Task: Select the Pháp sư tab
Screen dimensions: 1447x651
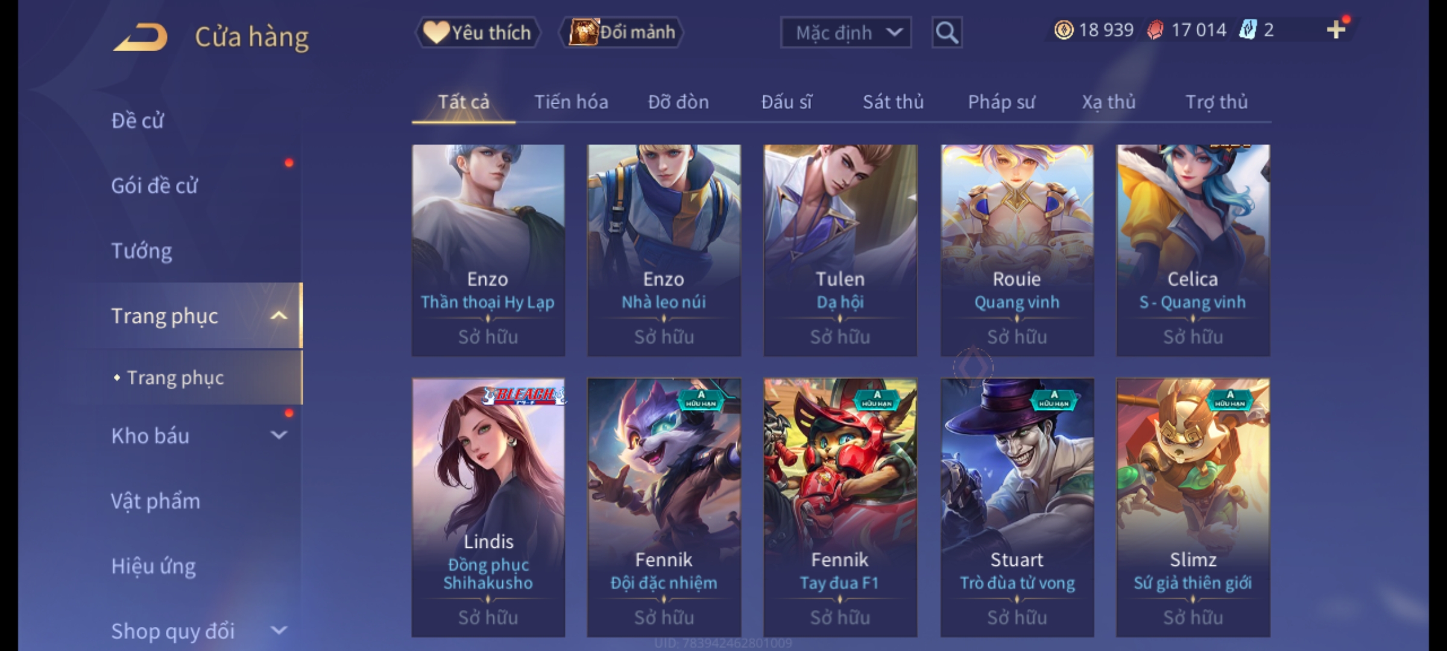Action: [1001, 102]
